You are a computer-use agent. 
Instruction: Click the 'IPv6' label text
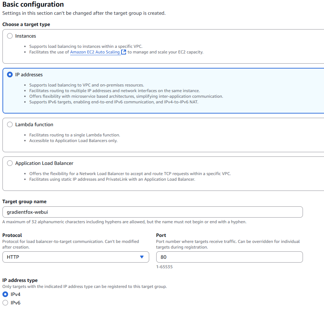tap(15, 303)
